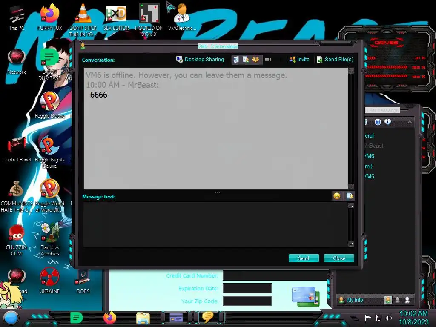Open the emoji smiley picker
Screen dimensions: 436x327
[x=337, y=196]
